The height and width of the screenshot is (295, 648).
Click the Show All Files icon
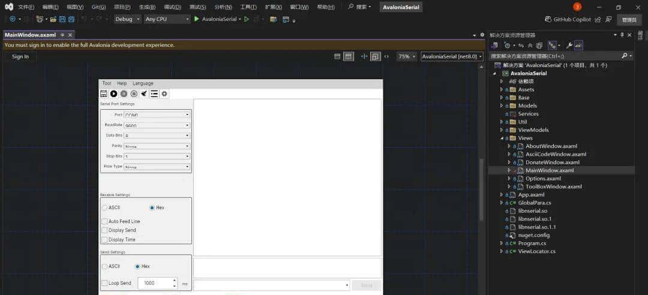[x=539, y=46]
